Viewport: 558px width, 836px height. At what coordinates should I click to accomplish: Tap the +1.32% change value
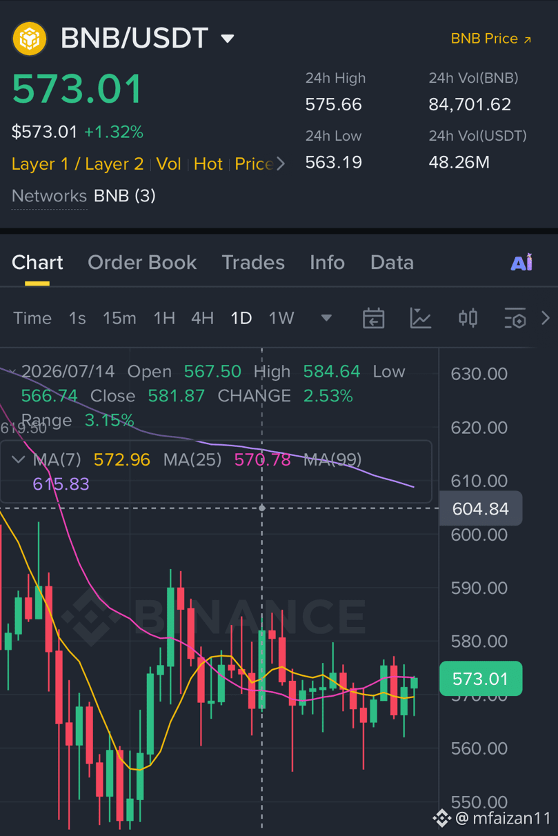pos(114,132)
